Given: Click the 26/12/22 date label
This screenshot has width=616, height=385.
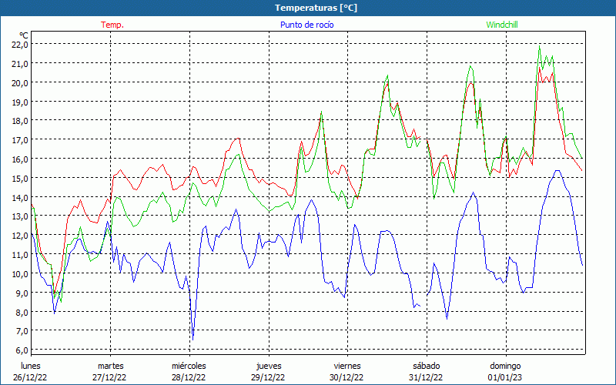Looking at the screenshot, I should pos(30,378).
